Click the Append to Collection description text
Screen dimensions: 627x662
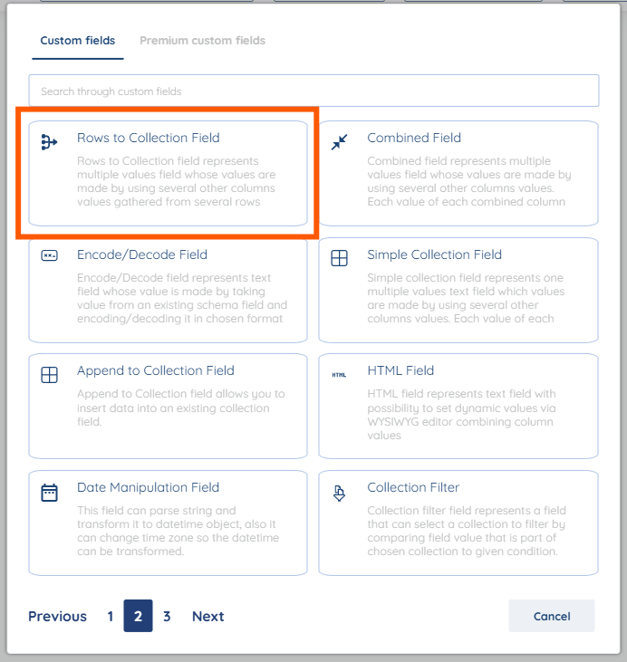181,408
